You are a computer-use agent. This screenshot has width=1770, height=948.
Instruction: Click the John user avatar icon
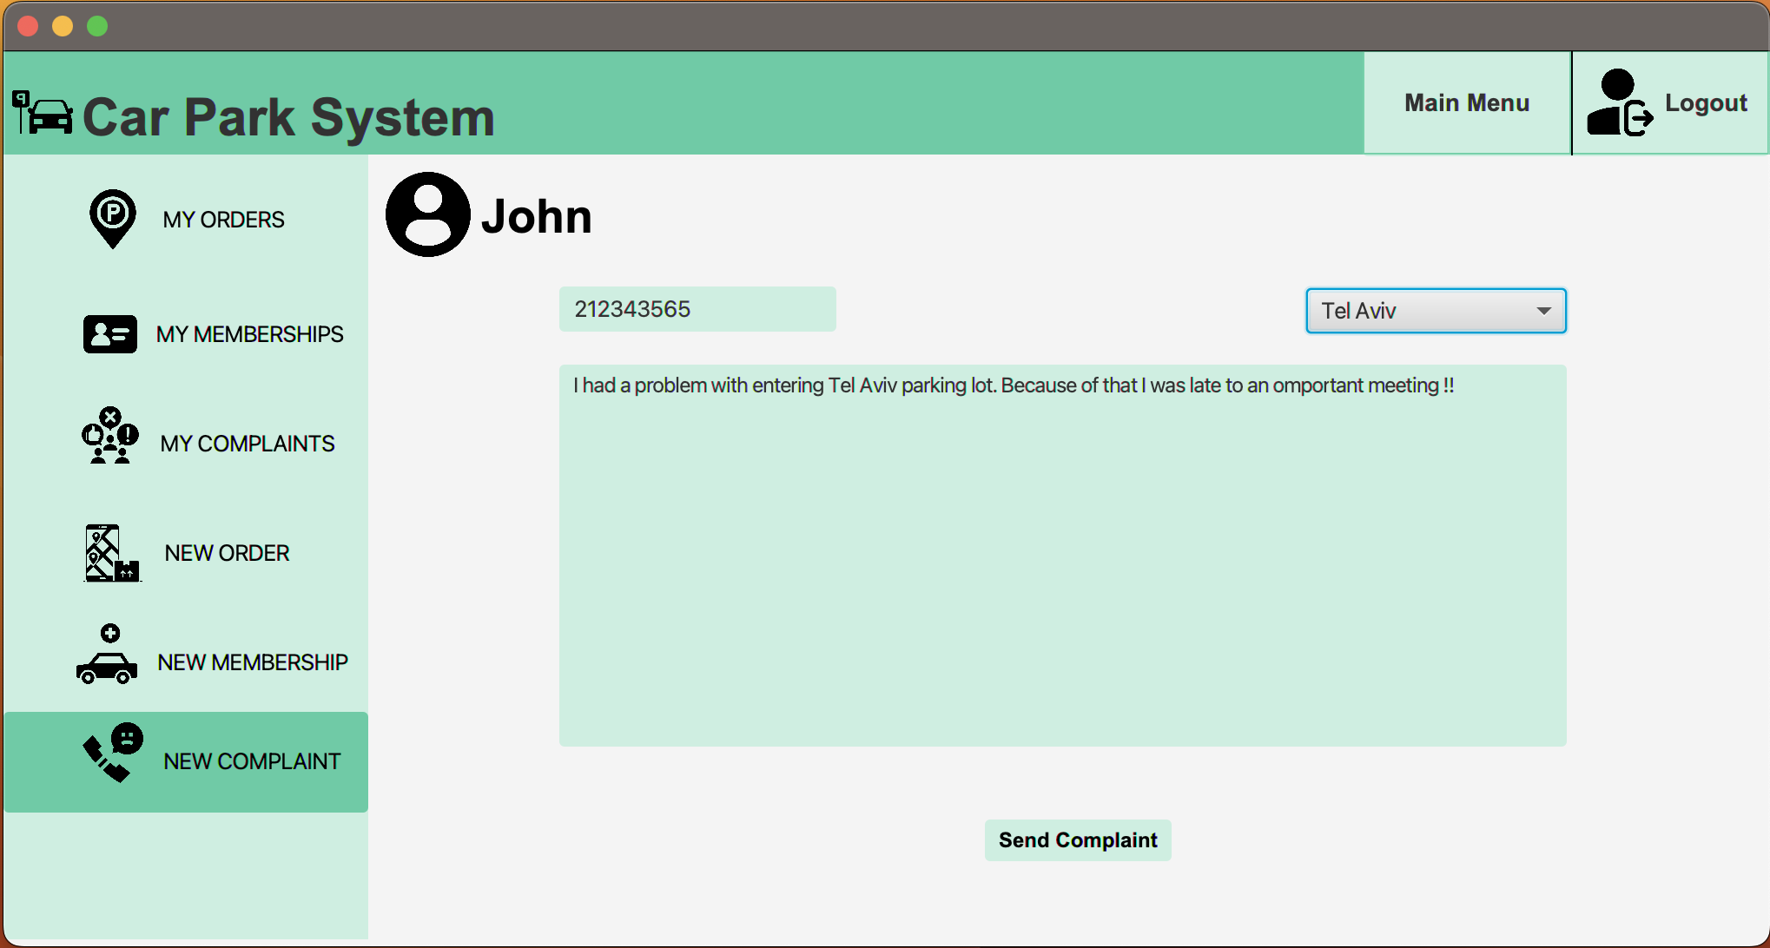[427, 214]
